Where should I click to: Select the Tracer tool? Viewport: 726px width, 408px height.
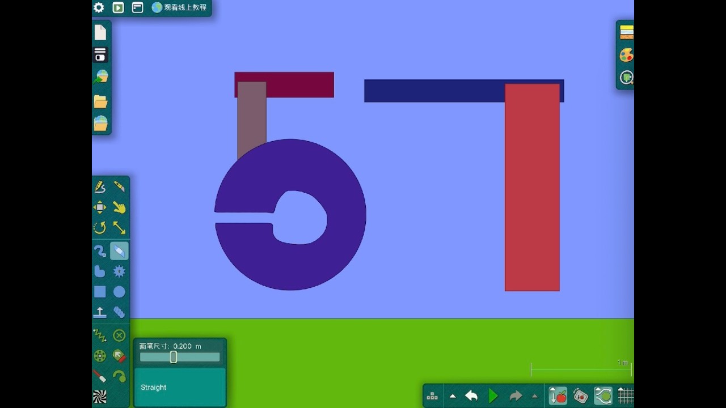click(x=119, y=376)
